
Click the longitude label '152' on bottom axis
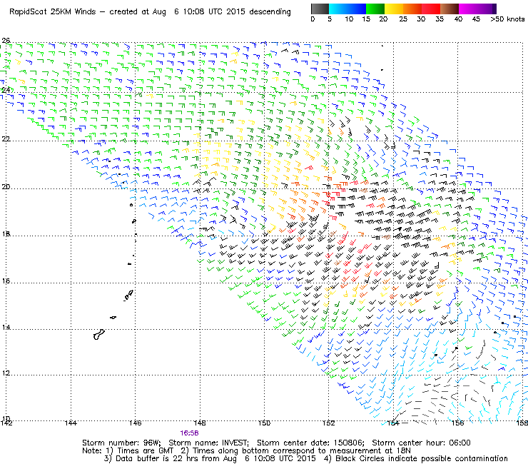329,423
